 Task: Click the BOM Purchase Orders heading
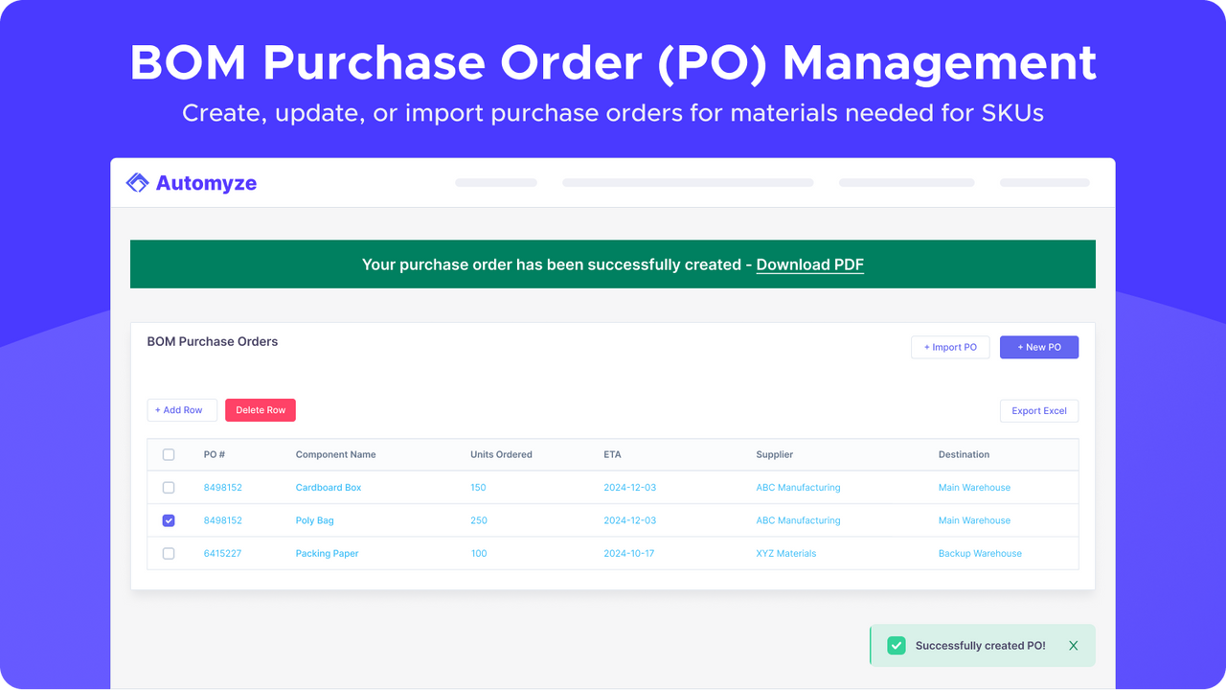click(213, 341)
